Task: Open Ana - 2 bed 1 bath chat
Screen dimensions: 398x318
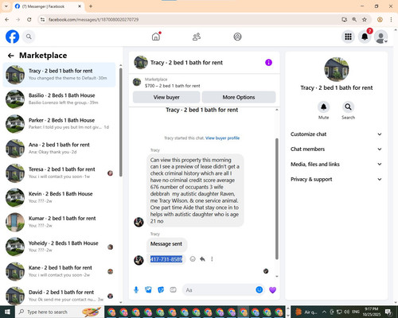Action: click(x=59, y=149)
